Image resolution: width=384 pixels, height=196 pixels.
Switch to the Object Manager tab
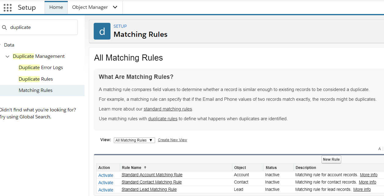pos(90,7)
